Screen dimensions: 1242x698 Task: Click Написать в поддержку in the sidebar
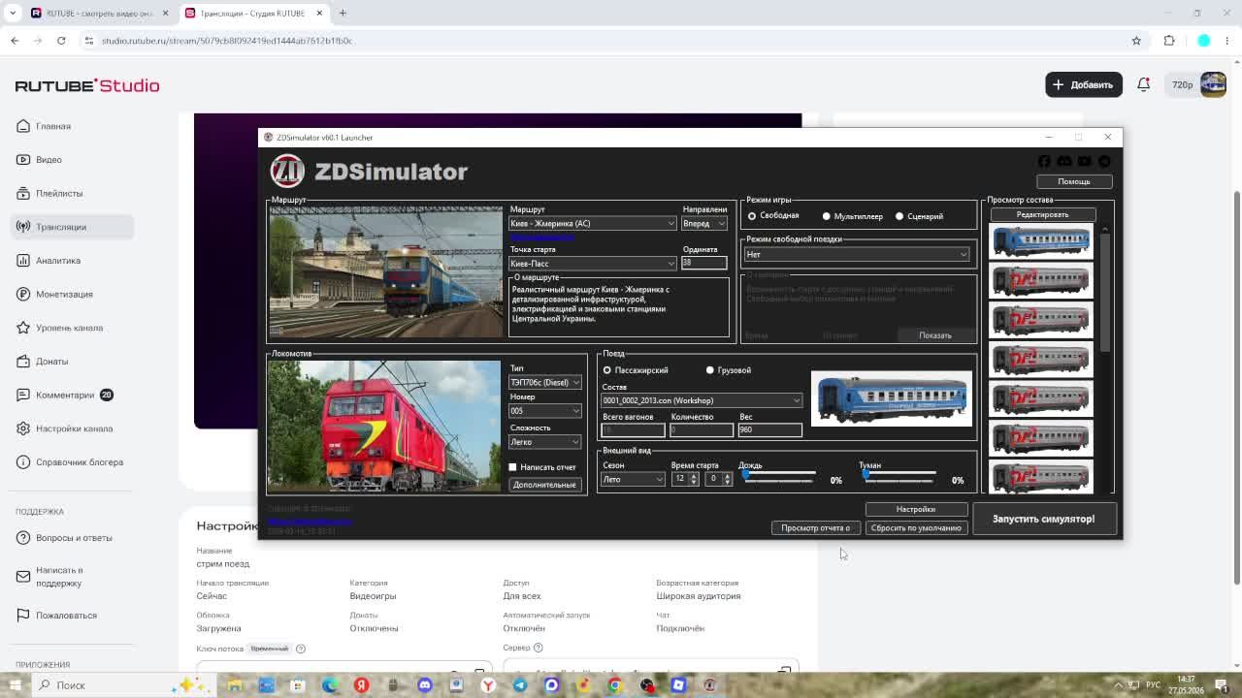[59, 577]
